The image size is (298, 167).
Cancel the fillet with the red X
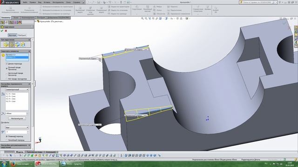(6, 31)
